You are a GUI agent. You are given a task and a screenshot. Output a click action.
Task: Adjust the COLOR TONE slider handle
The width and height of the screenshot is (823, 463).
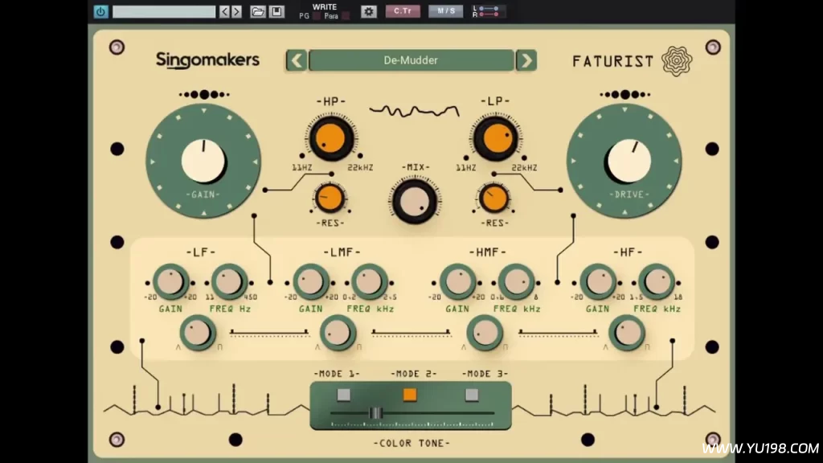[x=375, y=412]
